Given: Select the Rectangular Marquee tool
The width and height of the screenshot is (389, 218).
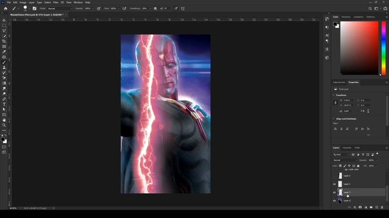Looking at the screenshot, I should [4, 25].
